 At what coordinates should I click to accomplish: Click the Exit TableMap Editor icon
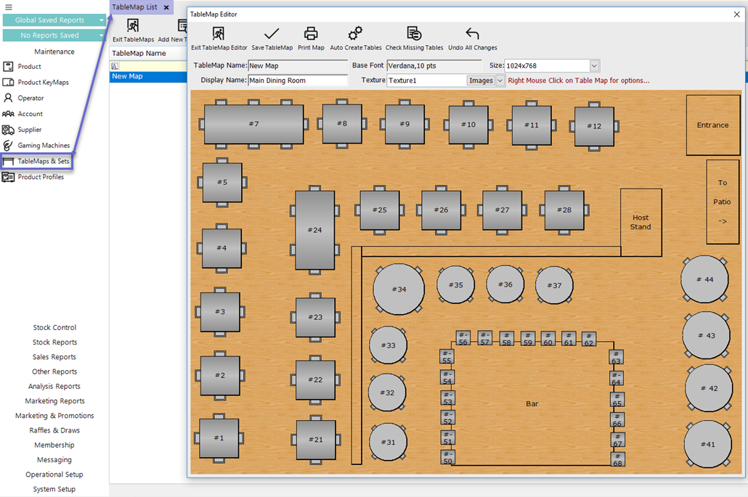point(219,33)
